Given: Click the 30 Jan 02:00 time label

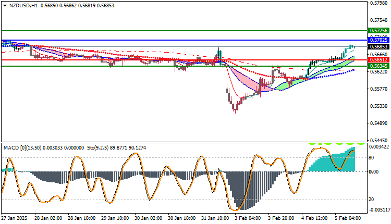Looking at the screenshot, I should click(148, 218).
